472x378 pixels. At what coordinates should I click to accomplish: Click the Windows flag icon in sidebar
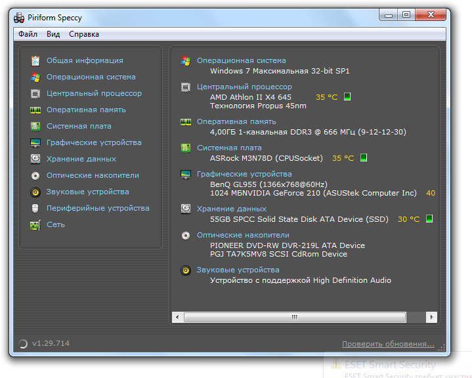point(35,77)
